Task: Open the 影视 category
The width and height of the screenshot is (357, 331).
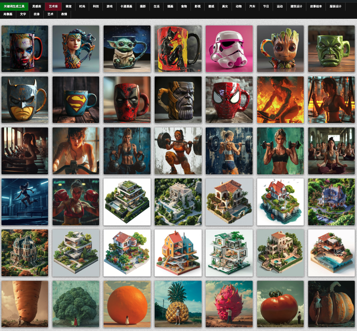Action: (x=197, y=6)
